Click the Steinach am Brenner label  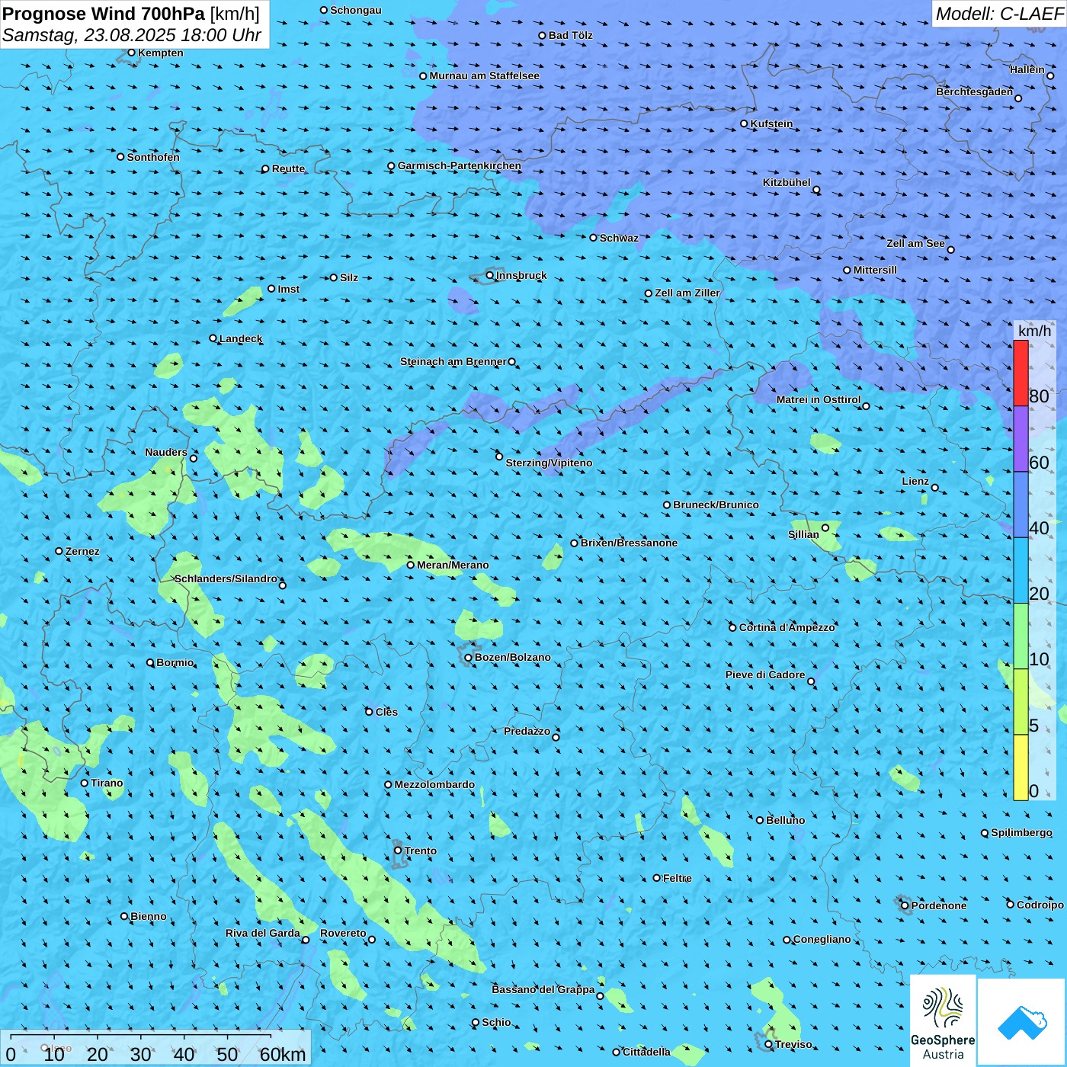[453, 361]
